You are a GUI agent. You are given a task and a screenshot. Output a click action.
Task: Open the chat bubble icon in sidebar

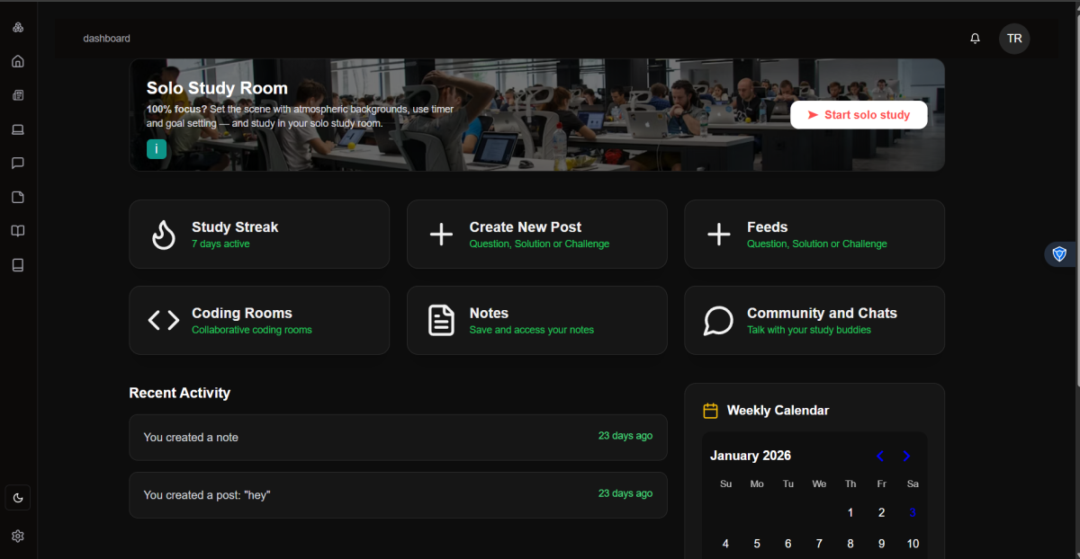click(18, 164)
